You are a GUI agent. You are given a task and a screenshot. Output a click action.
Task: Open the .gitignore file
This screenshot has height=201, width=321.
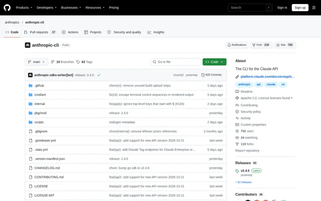click(x=41, y=132)
